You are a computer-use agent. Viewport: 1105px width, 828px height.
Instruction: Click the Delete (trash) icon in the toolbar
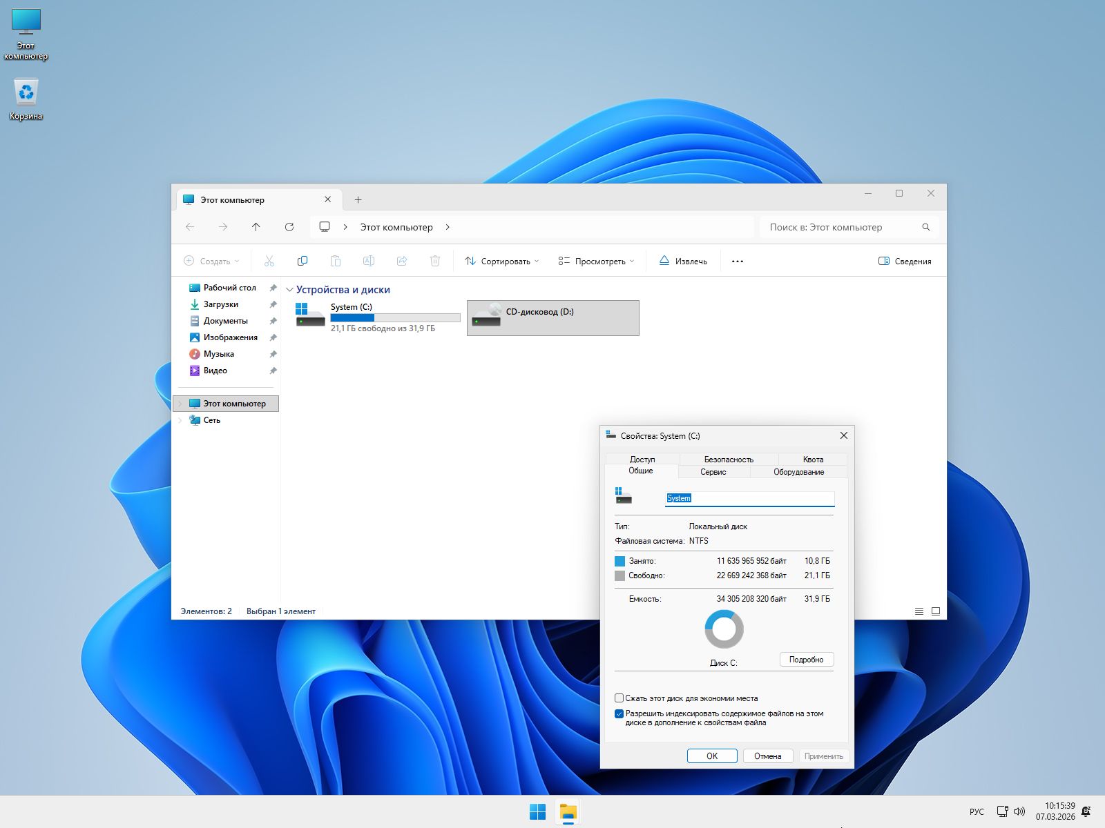coord(434,261)
